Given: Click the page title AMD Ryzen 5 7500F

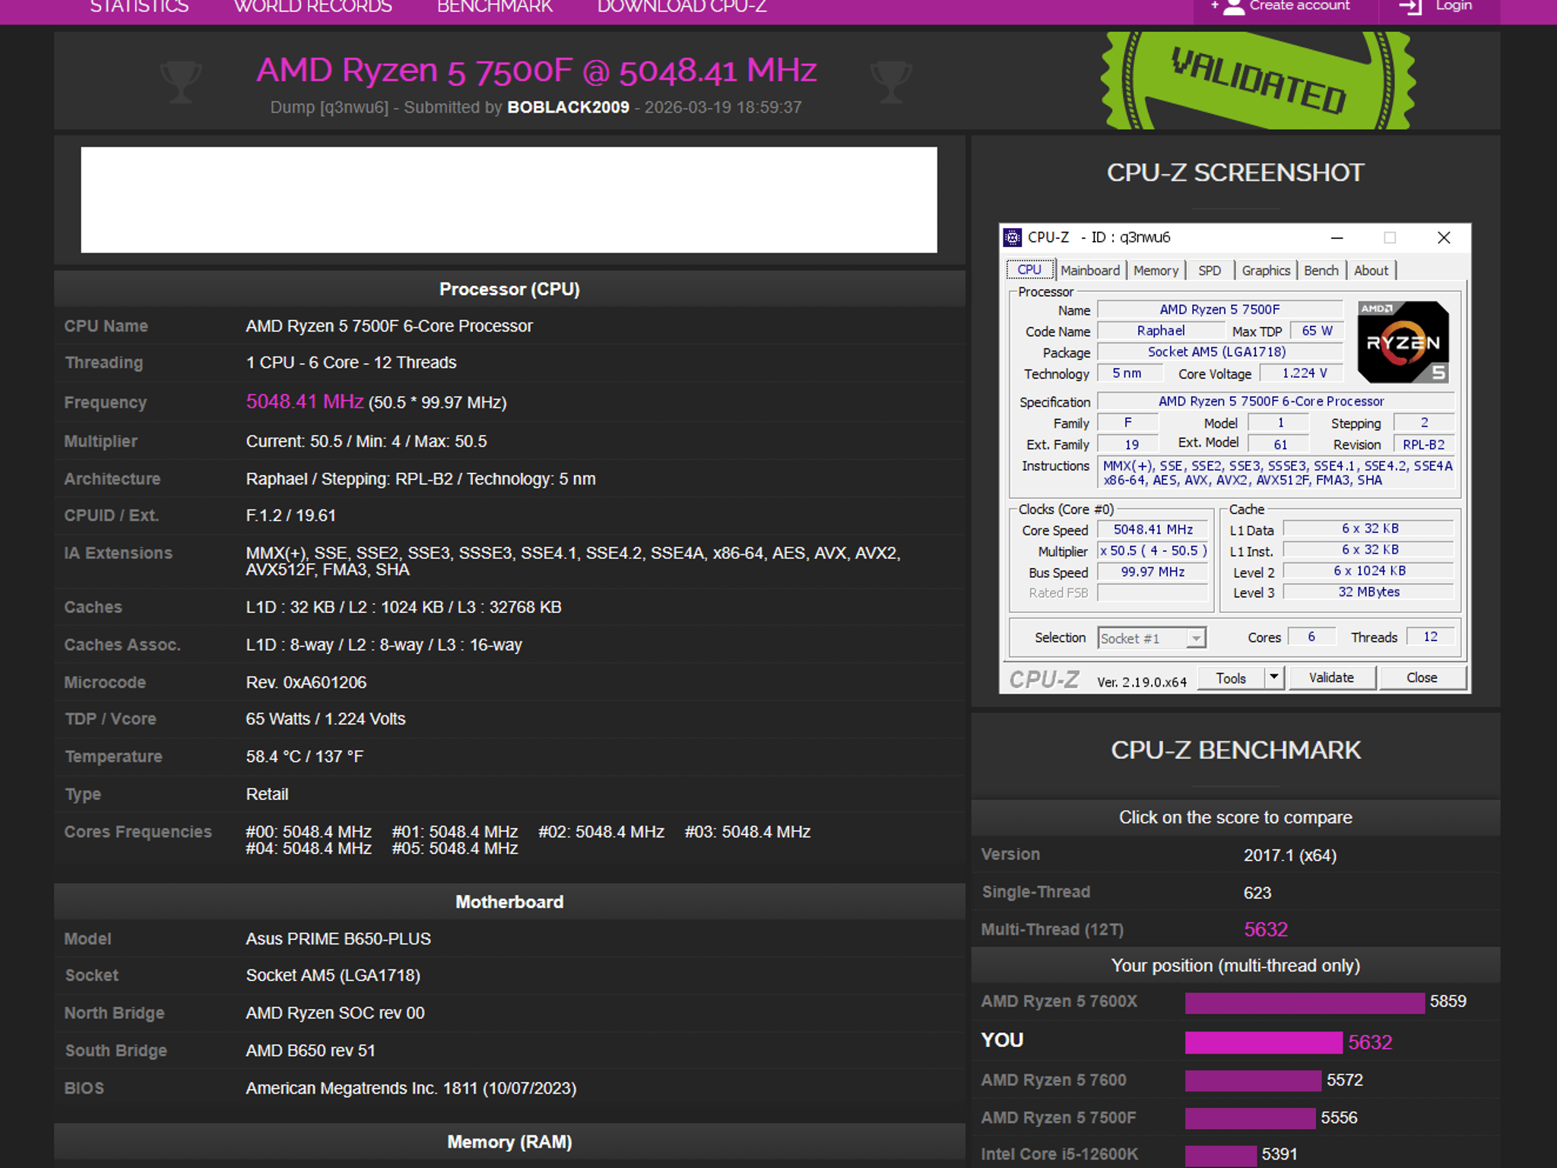Looking at the screenshot, I should tap(537, 71).
